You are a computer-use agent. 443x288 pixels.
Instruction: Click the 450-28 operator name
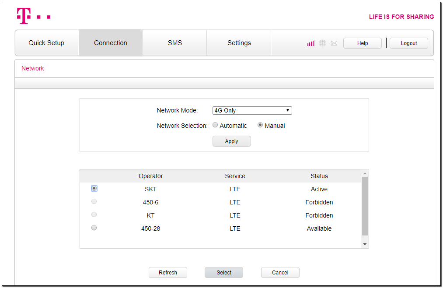[x=150, y=228]
